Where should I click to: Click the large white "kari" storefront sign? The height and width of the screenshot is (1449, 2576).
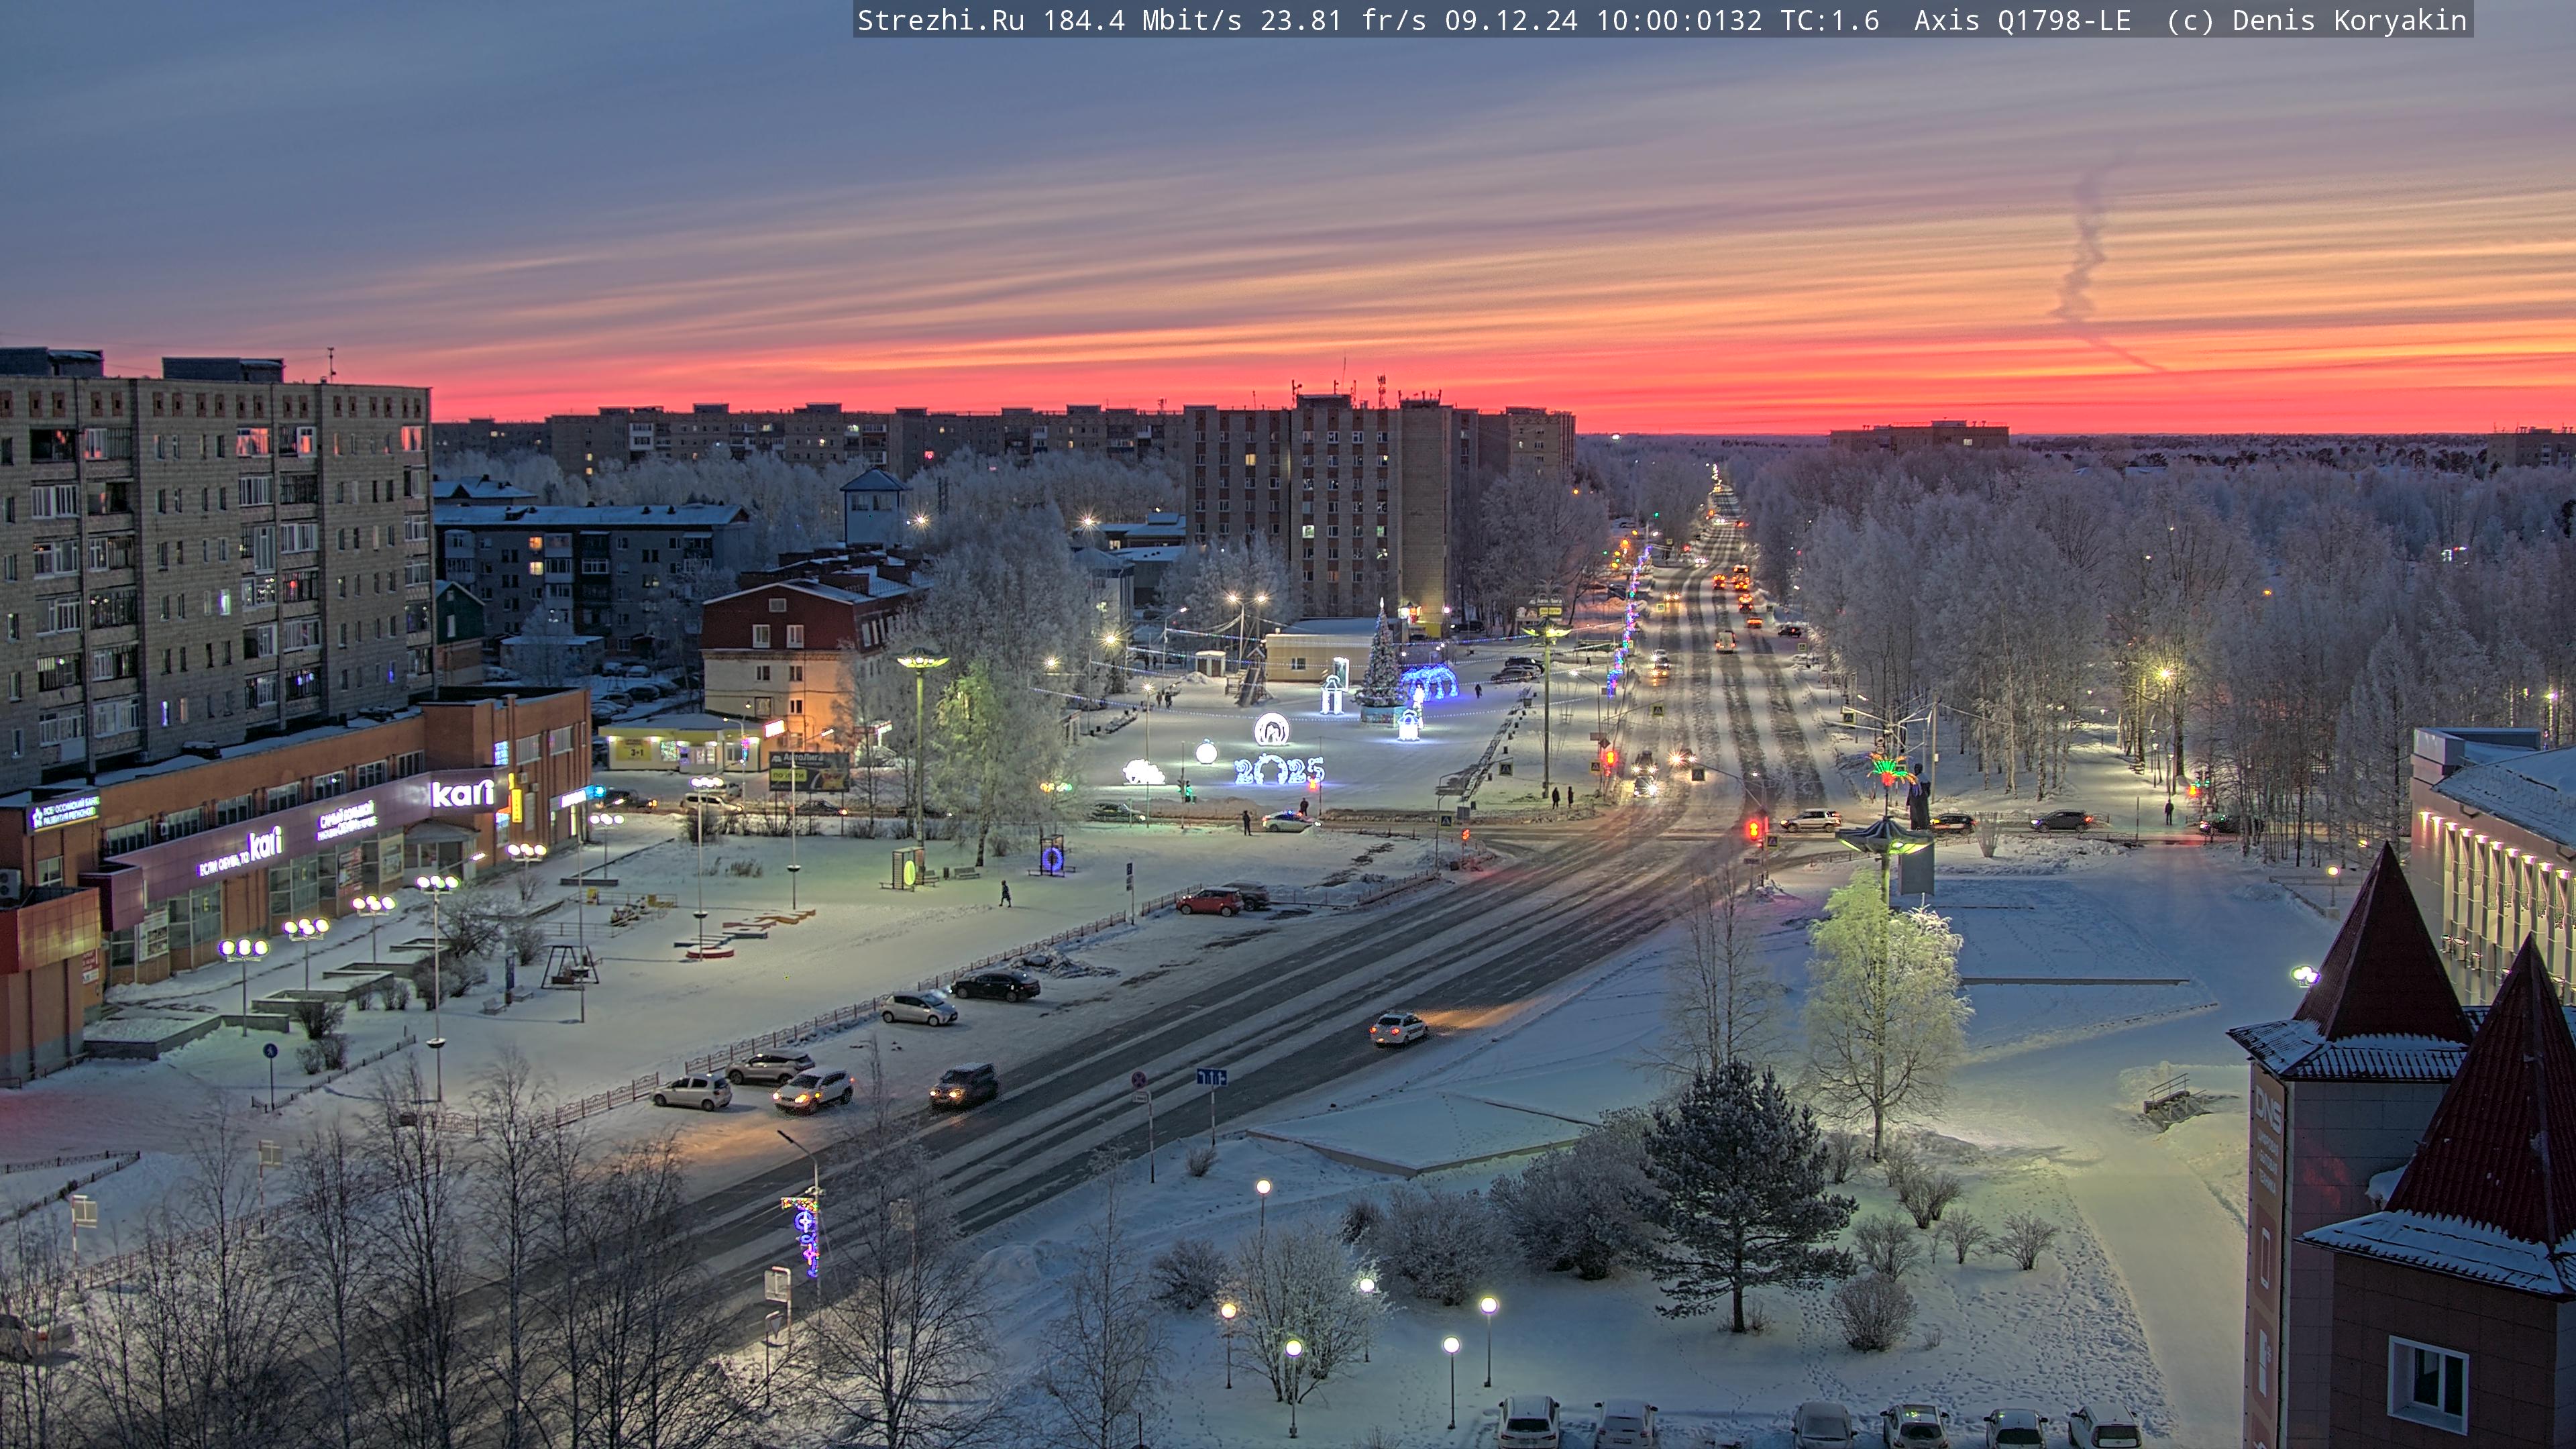point(462,794)
